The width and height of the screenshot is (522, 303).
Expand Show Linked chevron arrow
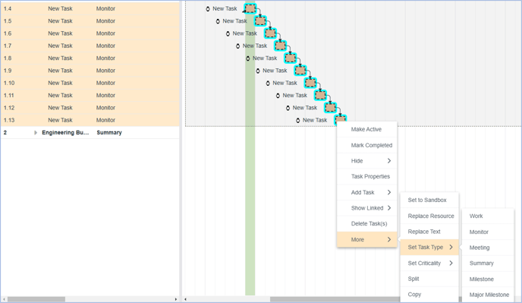[389, 208]
